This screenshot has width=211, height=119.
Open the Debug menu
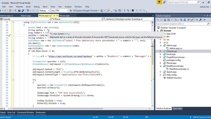37,7
